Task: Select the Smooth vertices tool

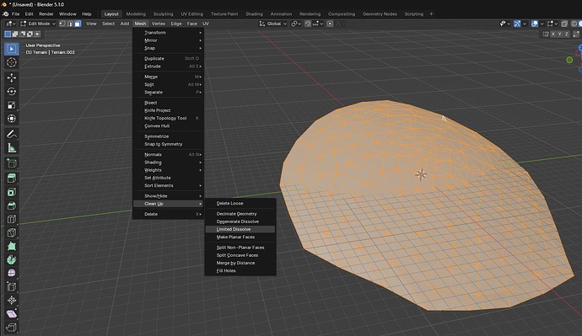Action: click(x=12, y=273)
